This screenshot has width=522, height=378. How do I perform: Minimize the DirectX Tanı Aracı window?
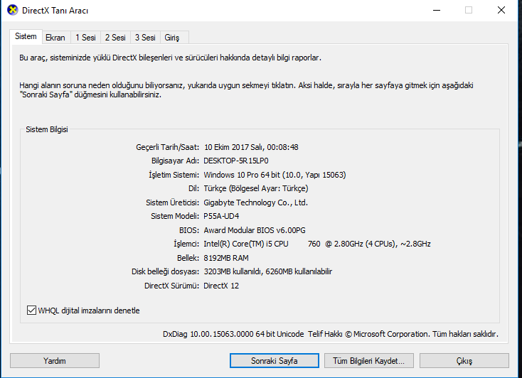[437, 11]
